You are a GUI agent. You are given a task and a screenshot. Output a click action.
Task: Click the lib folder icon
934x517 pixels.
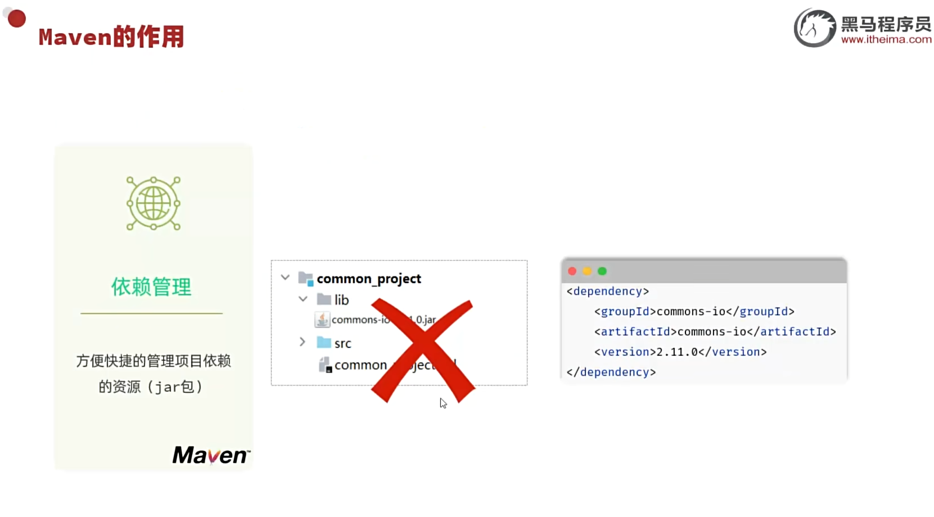click(x=324, y=299)
